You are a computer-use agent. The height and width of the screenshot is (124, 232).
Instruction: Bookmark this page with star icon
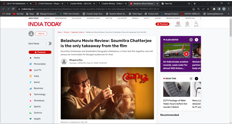[208, 9]
